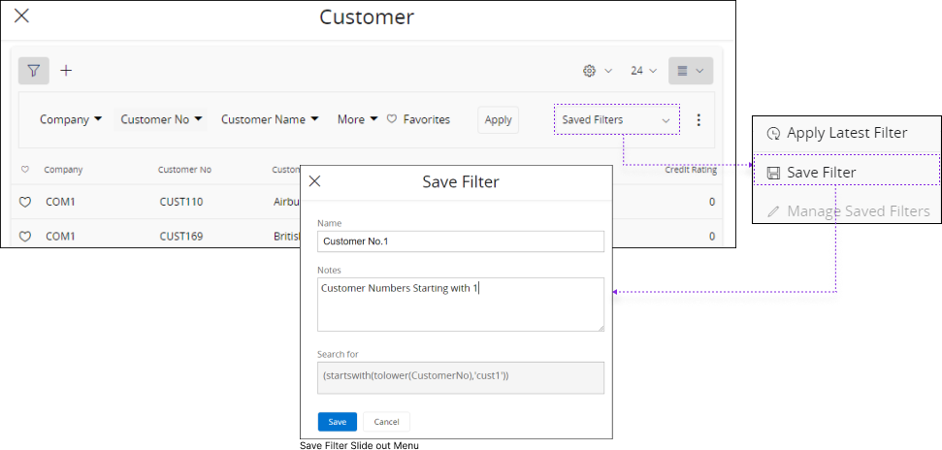Viewport: 942px width, 450px height.
Task: Click COM1 in the CUST169 row
Action: [61, 236]
